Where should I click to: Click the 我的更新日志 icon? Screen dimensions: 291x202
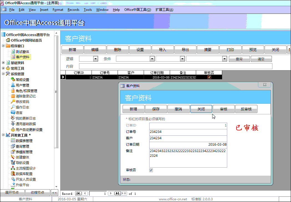click(13, 118)
